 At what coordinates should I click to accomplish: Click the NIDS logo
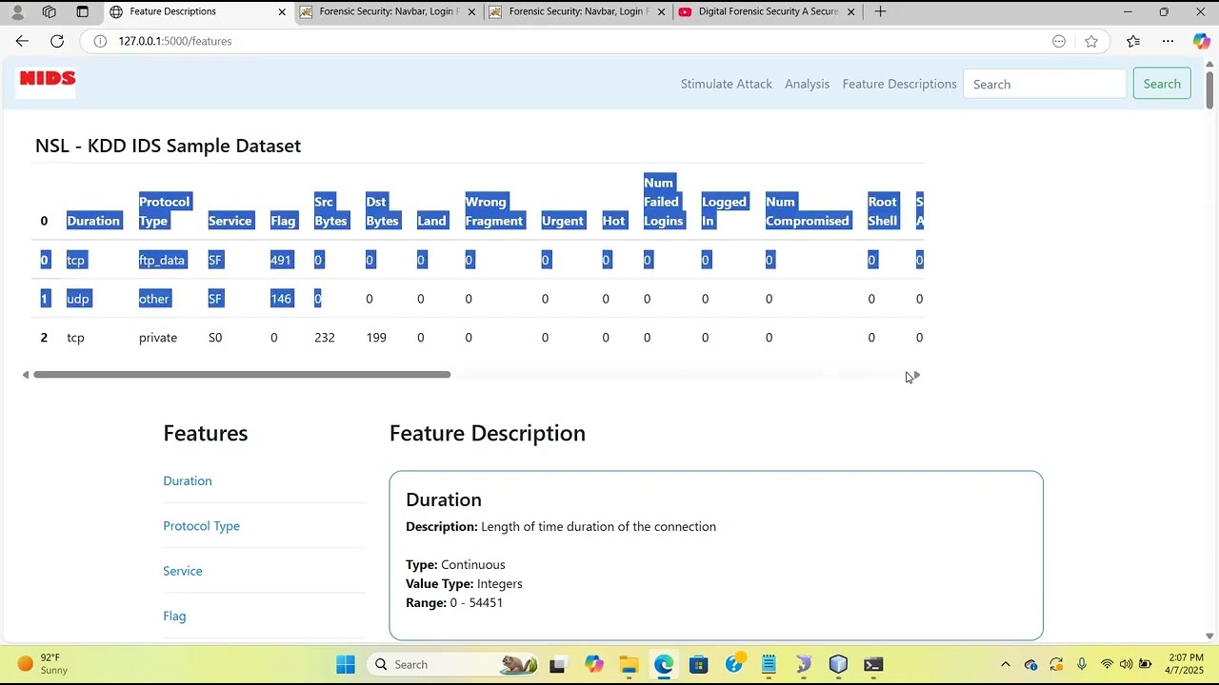point(47,83)
